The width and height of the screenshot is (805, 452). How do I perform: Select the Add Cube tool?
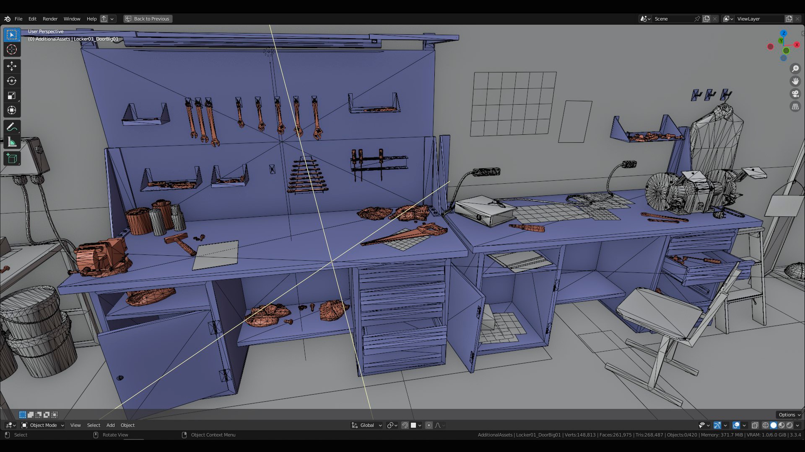12,159
